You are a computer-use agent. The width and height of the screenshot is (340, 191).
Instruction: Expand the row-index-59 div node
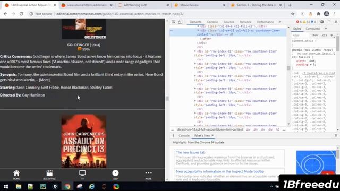pyautogui.click(x=195, y=76)
